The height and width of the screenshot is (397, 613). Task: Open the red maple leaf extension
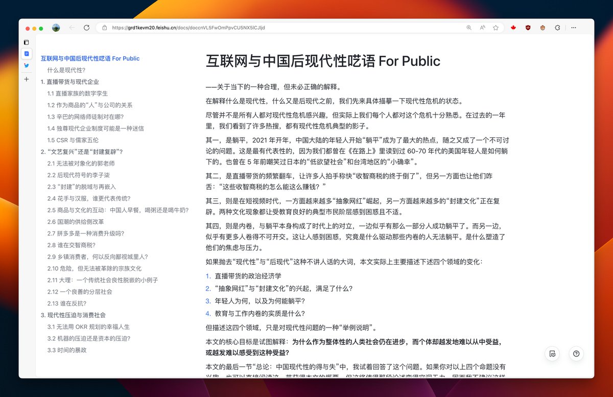tap(513, 28)
